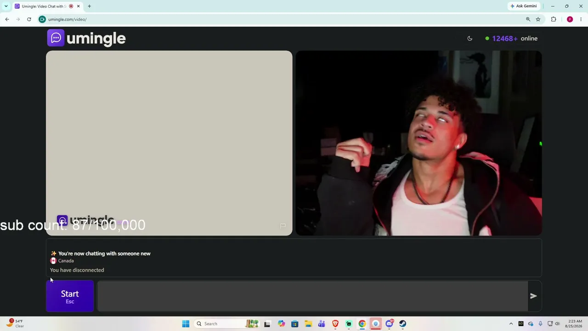Image resolution: width=588 pixels, height=331 pixels.
Task: Click the Ask Gemini button
Action: pyautogui.click(x=523, y=6)
